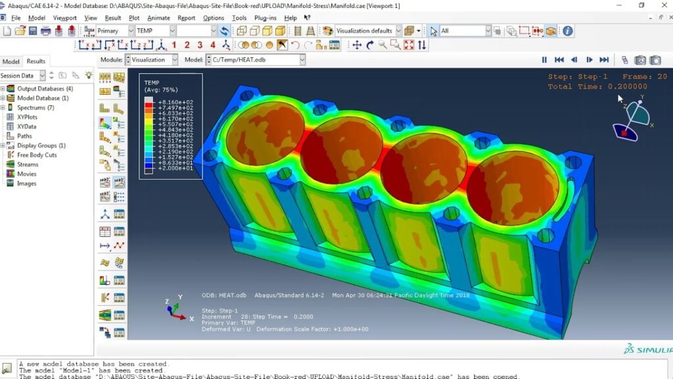Screen dimensions: 673x379
Task: Apply custom view number 3
Action: 200,45
